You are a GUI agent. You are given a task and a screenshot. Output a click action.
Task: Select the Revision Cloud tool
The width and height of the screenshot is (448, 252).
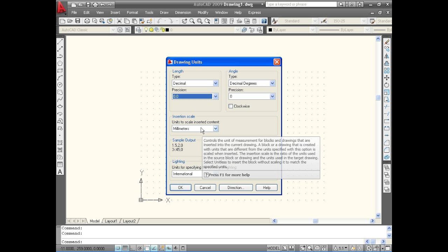60,92
